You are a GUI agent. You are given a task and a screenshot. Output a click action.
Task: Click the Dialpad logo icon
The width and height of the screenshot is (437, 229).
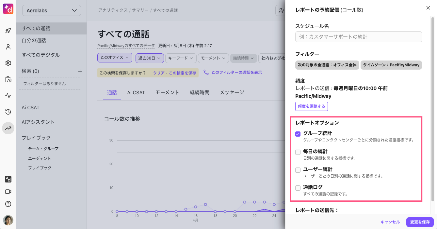[8, 9]
